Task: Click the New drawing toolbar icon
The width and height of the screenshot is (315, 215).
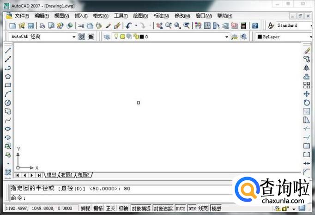Action: tap(12, 25)
